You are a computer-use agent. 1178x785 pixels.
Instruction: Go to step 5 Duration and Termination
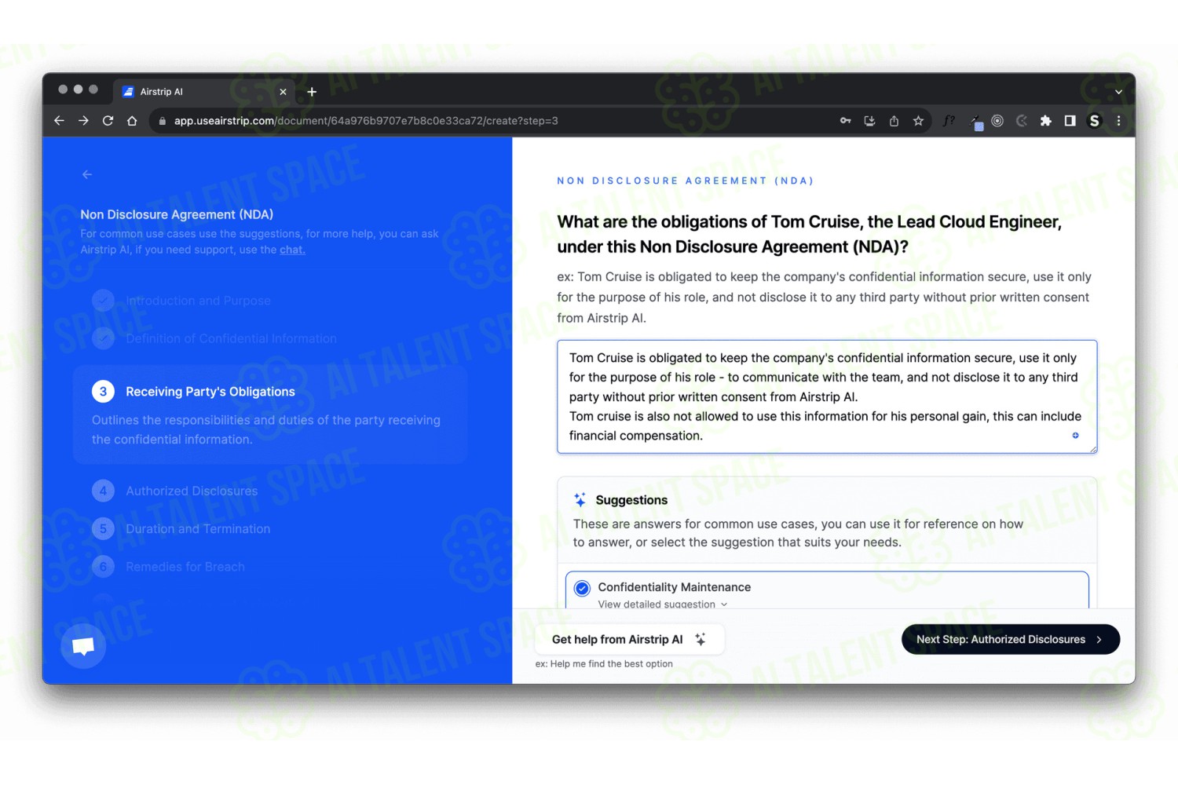(181, 528)
